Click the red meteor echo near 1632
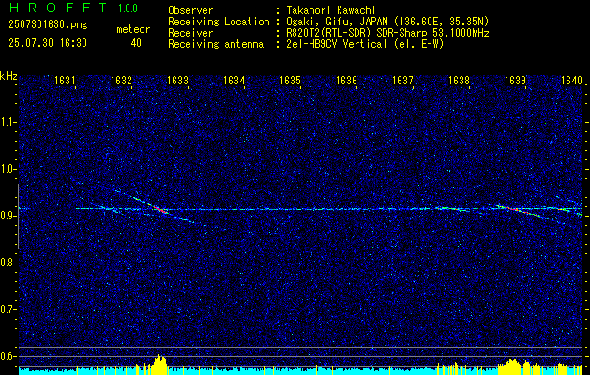Image resolution: width=590 pixels, height=375 pixels. (159, 209)
